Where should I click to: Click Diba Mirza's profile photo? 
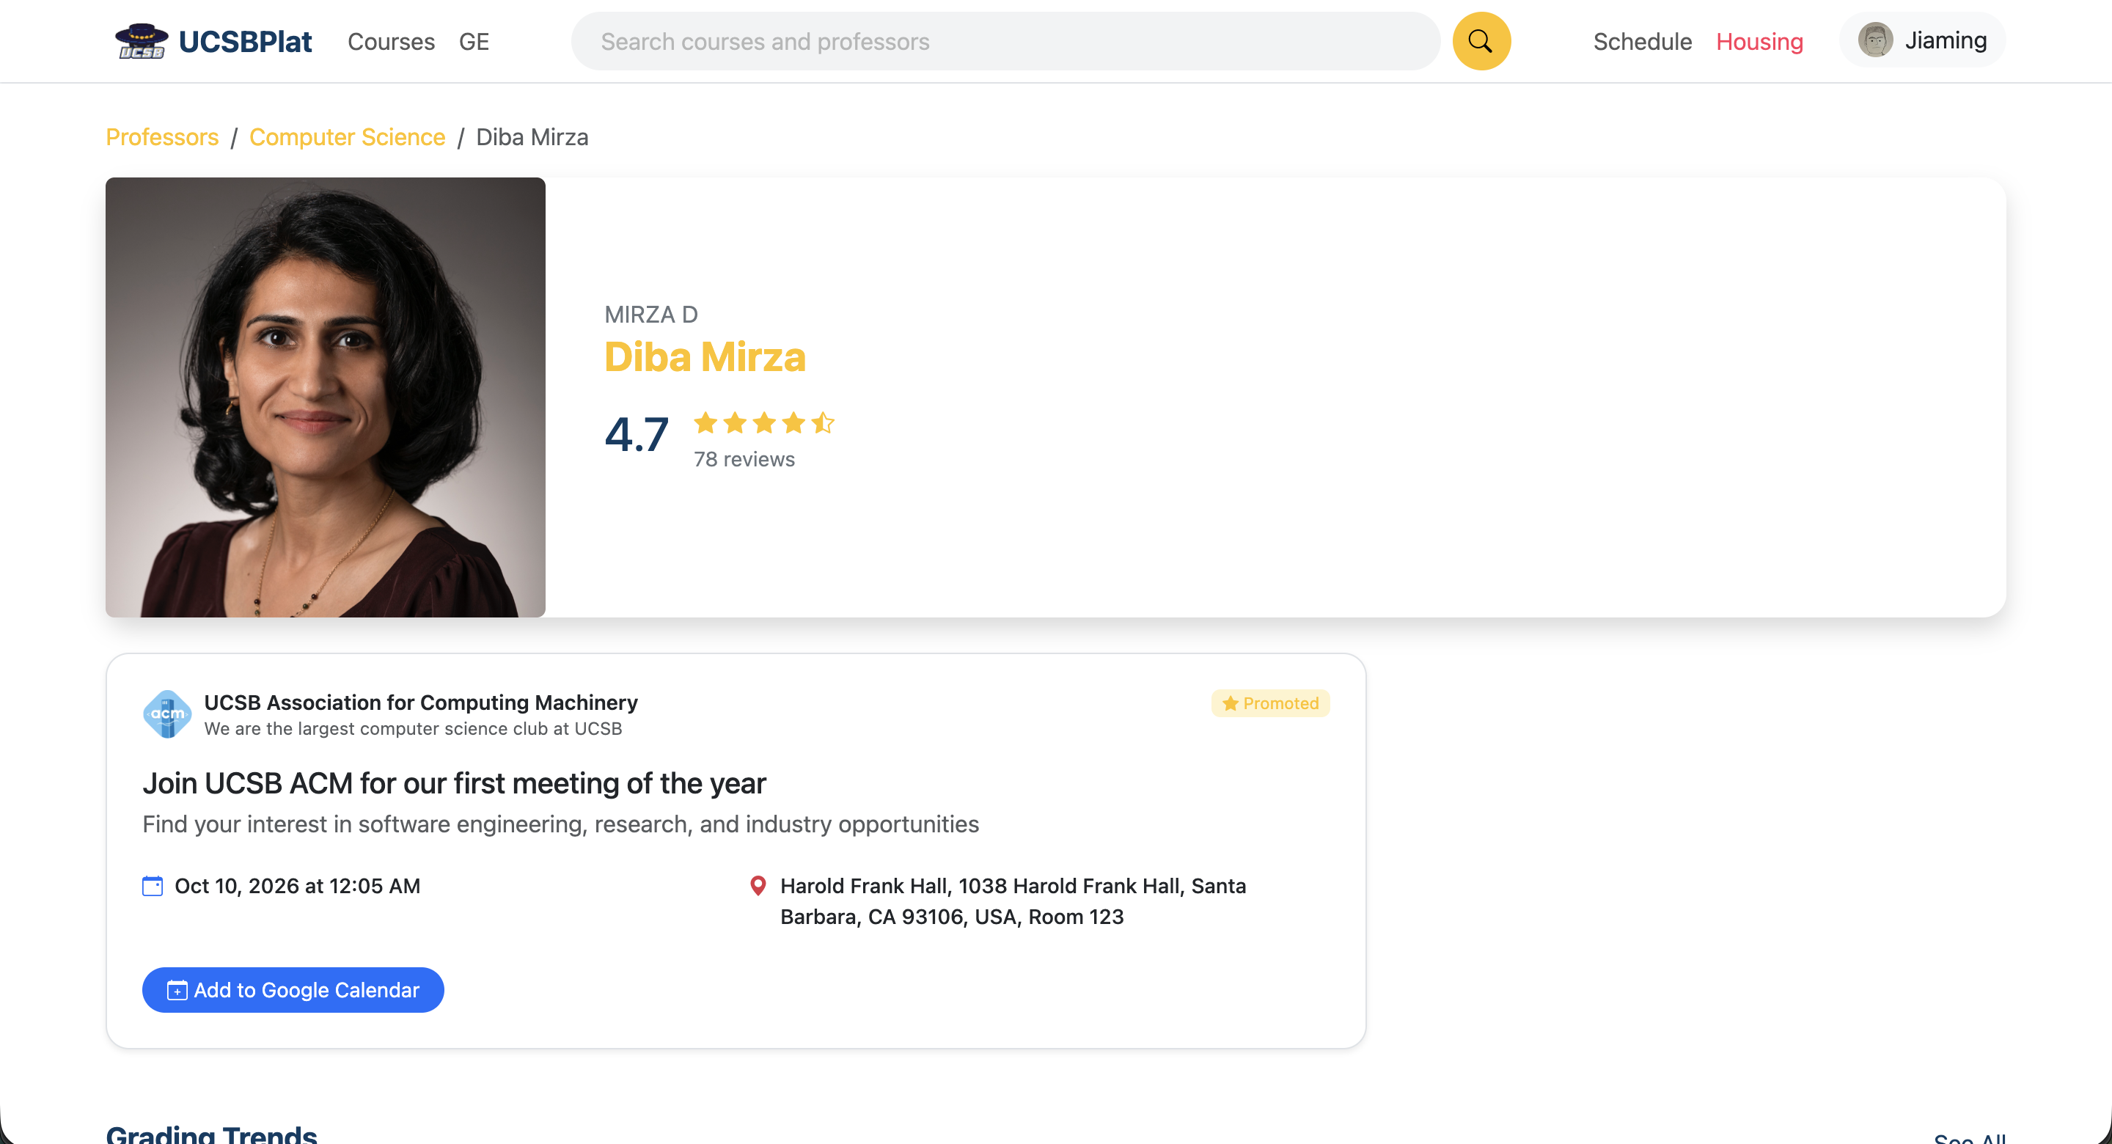click(x=326, y=397)
